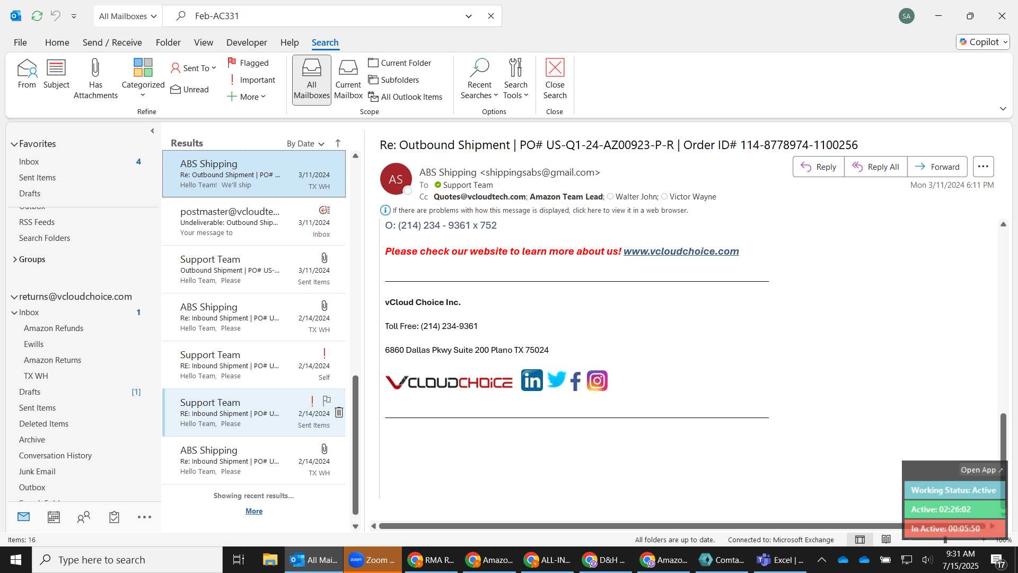Set scope to Current Folder
The height and width of the screenshot is (573, 1018).
(400, 63)
